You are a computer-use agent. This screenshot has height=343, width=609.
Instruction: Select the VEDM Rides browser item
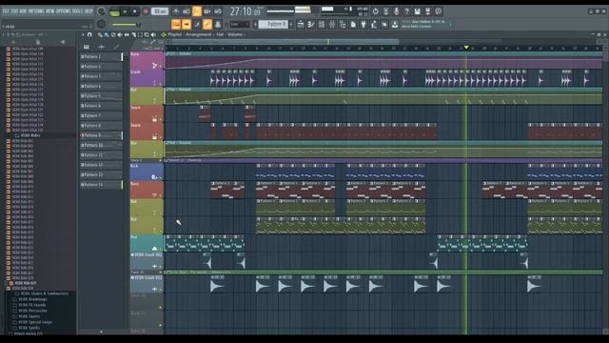pyautogui.click(x=31, y=135)
